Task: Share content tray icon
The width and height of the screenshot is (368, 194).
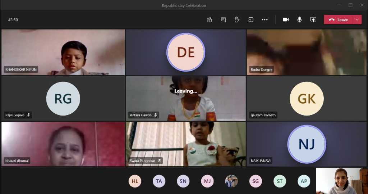Action: coord(313,20)
